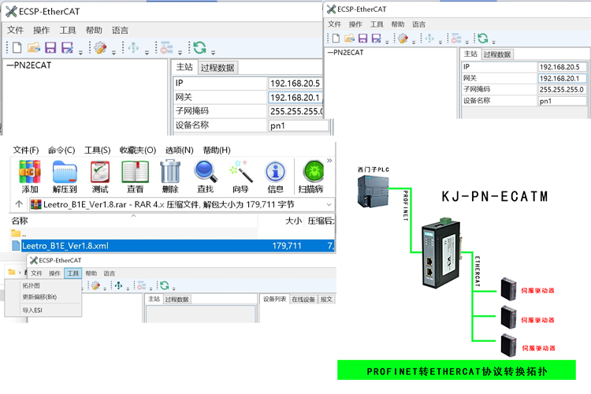Image resolution: width=591 pixels, height=394 pixels.
Task: Click the 更新偏移(Bit) menu entry
Action: click(x=39, y=297)
